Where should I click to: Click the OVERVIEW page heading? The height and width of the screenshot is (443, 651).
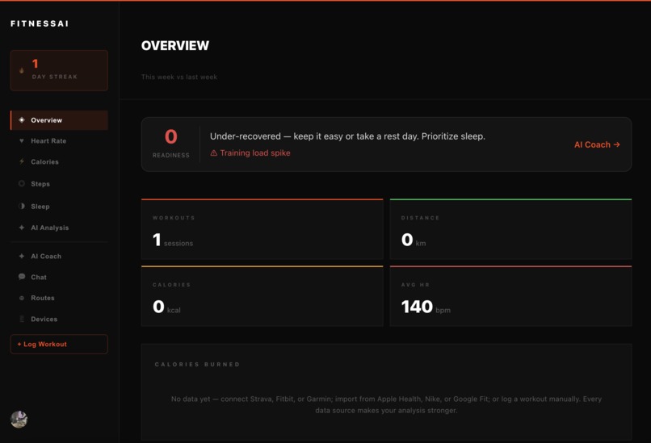coord(175,46)
